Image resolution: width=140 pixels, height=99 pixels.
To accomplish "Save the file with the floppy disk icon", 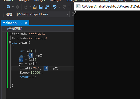I will coord(41,7).
